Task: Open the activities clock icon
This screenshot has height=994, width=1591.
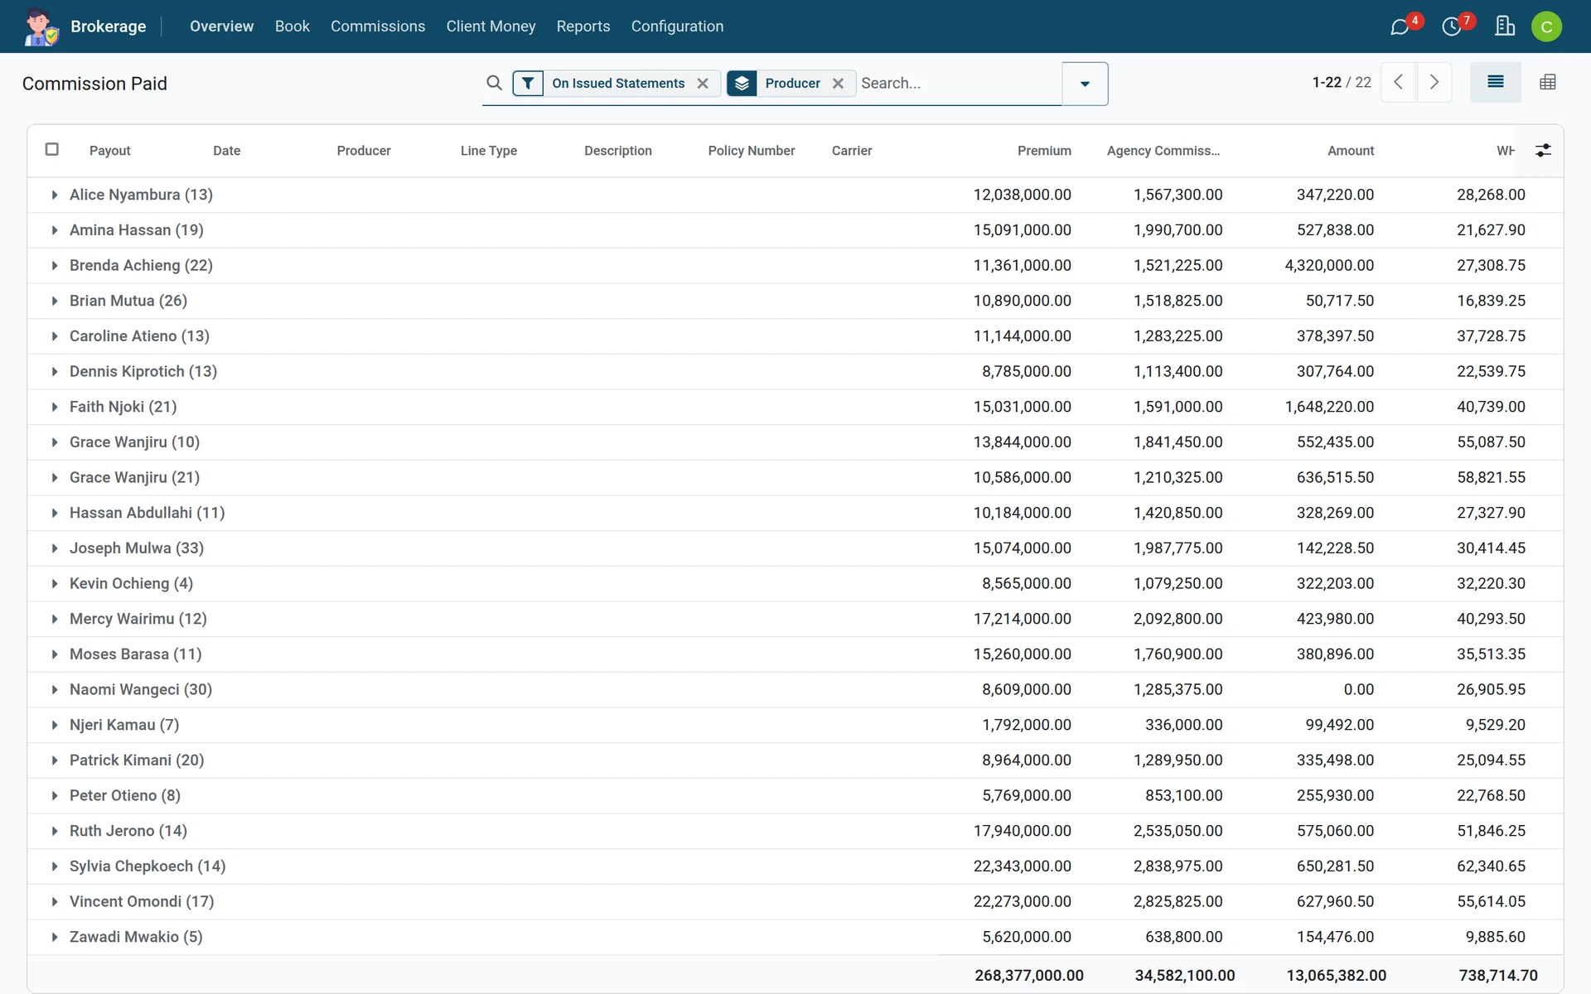Action: point(1452,27)
